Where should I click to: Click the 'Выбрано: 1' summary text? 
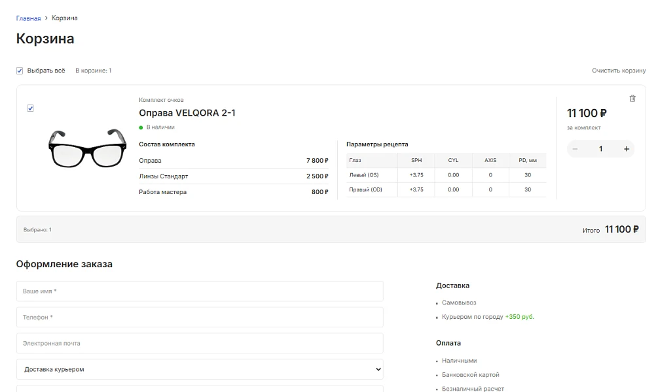pyautogui.click(x=37, y=229)
